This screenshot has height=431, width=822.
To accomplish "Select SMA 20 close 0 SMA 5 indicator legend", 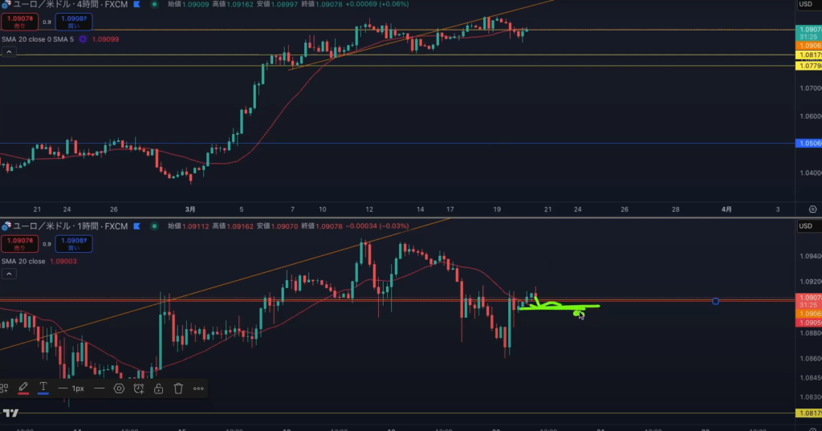I will click(x=38, y=39).
